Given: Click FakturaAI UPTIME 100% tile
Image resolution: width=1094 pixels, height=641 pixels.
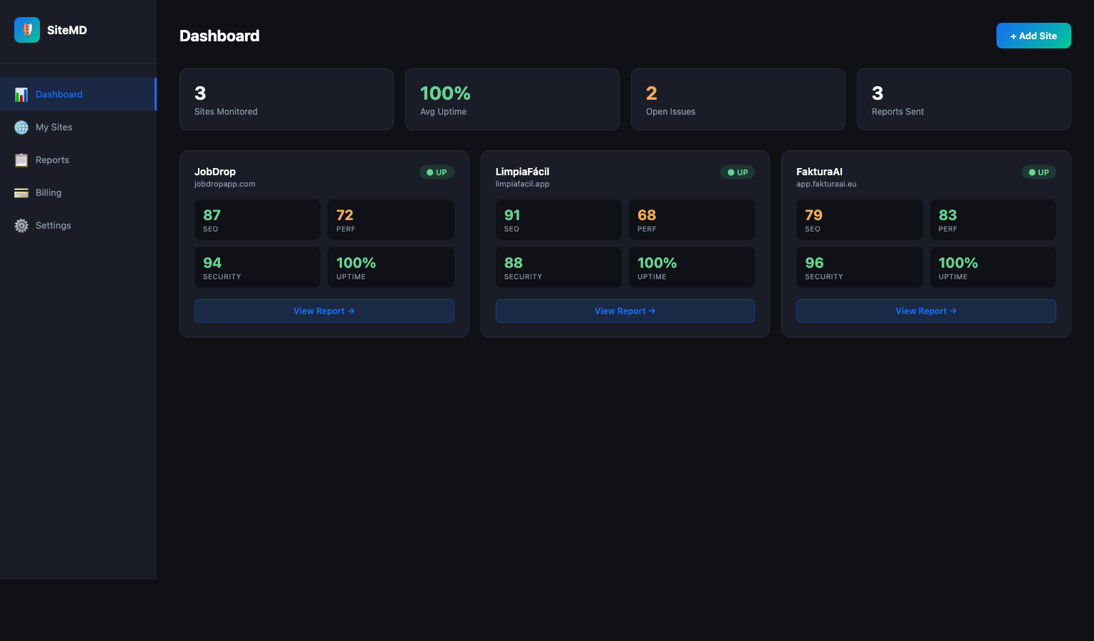Looking at the screenshot, I should (x=993, y=267).
